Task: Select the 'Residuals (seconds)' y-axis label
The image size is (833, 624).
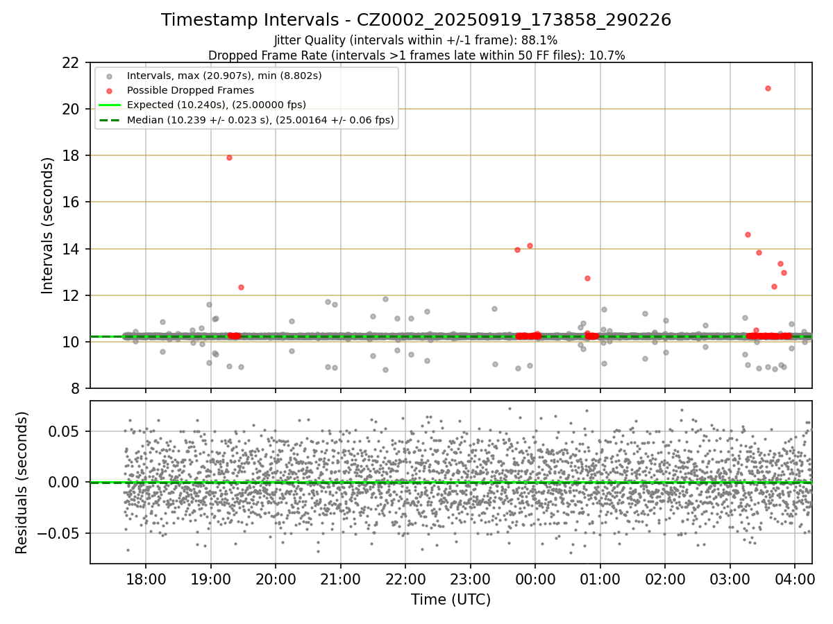Action: 22,483
